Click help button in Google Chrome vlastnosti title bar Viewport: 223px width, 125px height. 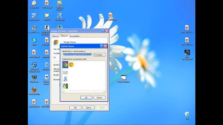[x=103, y=31]
